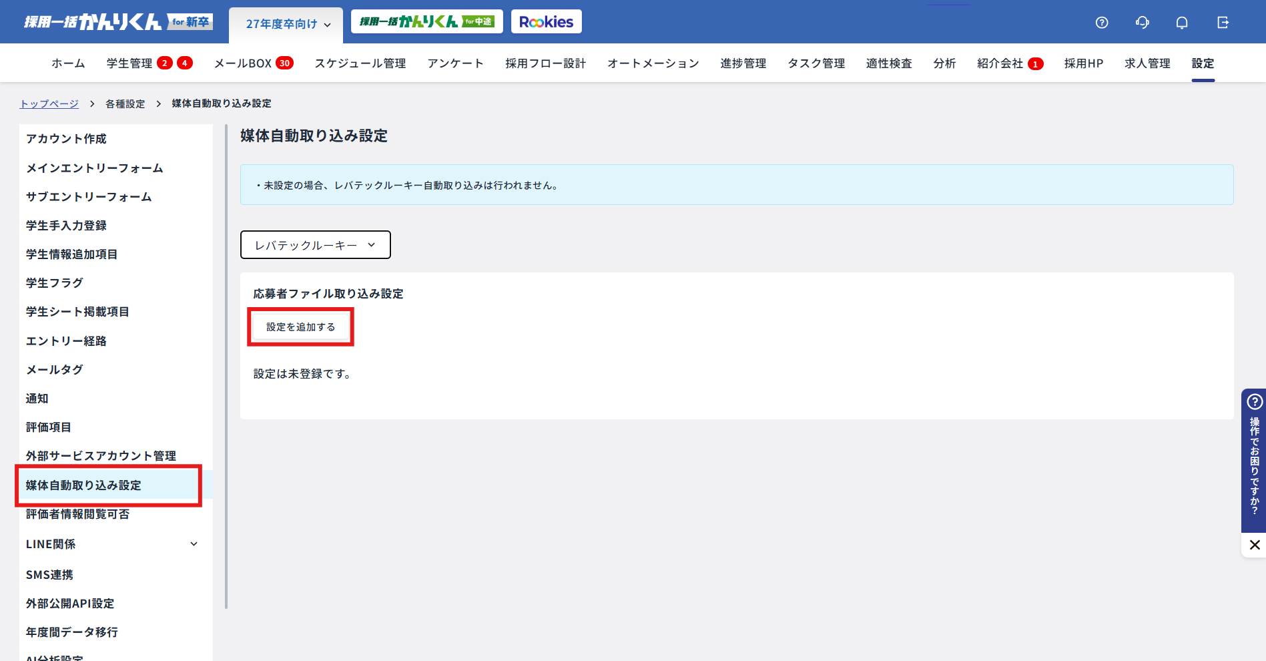This screenshot has width=1266, height=661.
Task: Follow the トップページ breadcrumb link
Action: pyautogui.click(x=49, y=103)
